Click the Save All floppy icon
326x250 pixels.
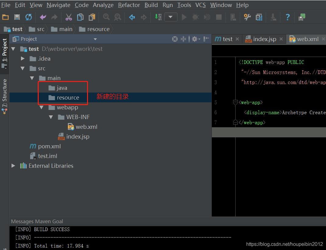(17, 17)
